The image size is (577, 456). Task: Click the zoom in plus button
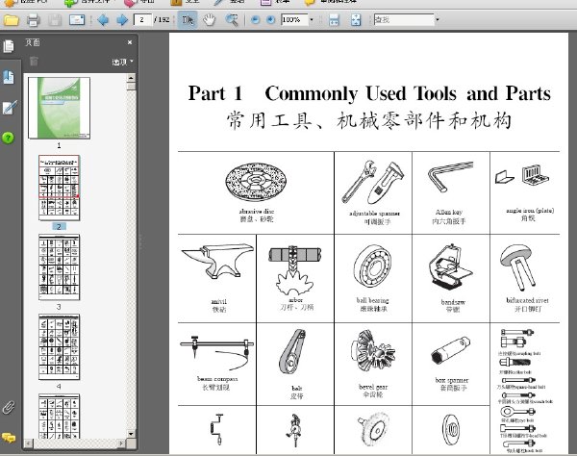click(271, 20)
